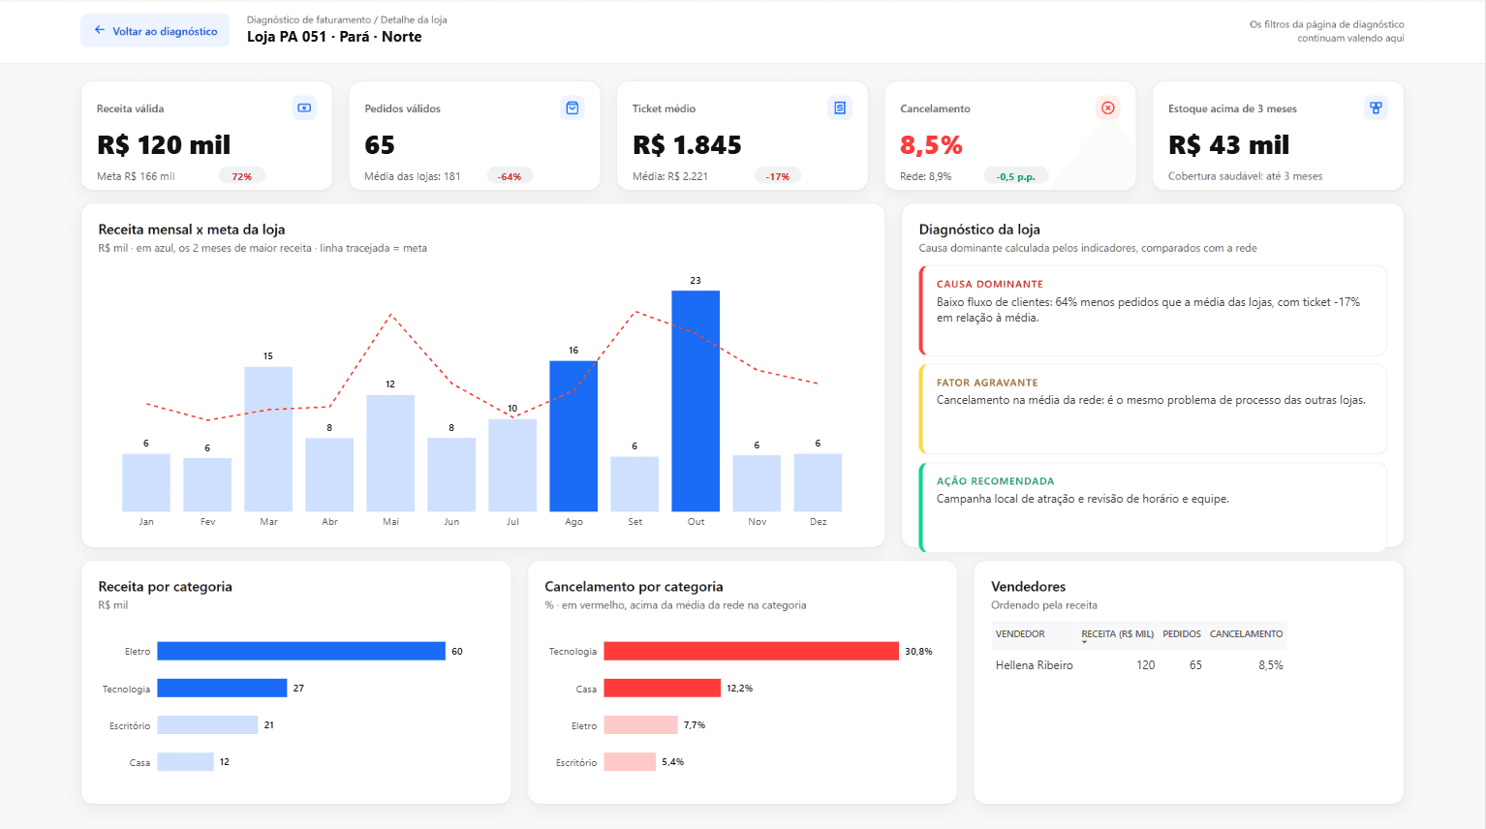The width and height of the screenshot is (1486, 829).
Task: Click the Casa bar in Cancelamento por categoria
Action: [663, 689]
